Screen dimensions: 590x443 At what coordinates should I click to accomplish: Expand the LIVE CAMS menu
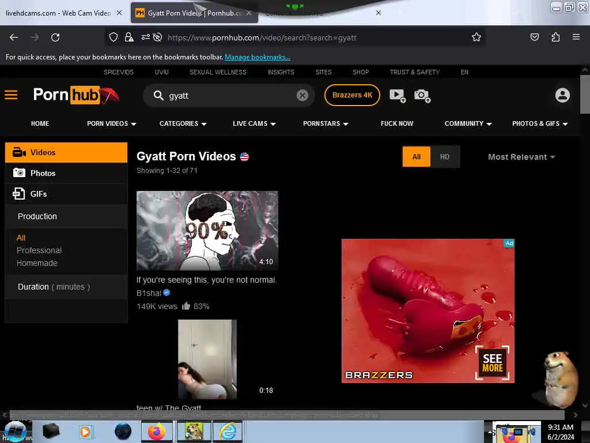click(x=254, y=123)
